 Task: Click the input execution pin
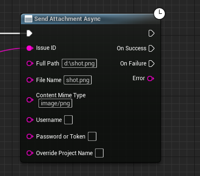(x=29, y=33)
